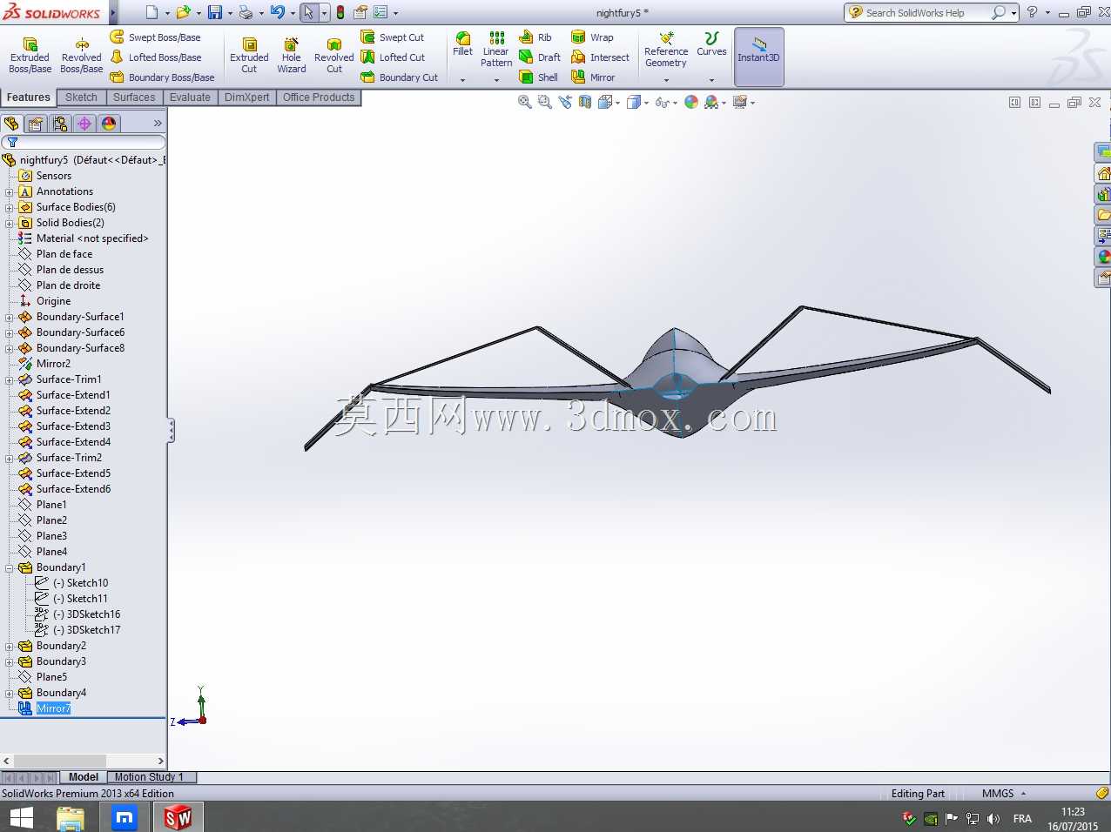Select the Lofted Cut tool
This screenshot has height=832, width=1111.
[394, 57]
